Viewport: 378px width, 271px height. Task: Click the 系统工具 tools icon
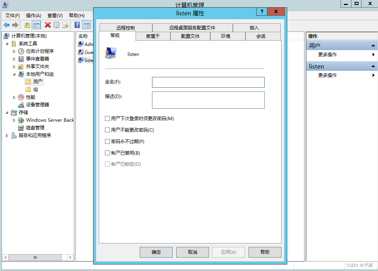tap(14, 44)
